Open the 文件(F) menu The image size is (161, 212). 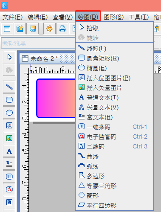(x=12, y=17)
